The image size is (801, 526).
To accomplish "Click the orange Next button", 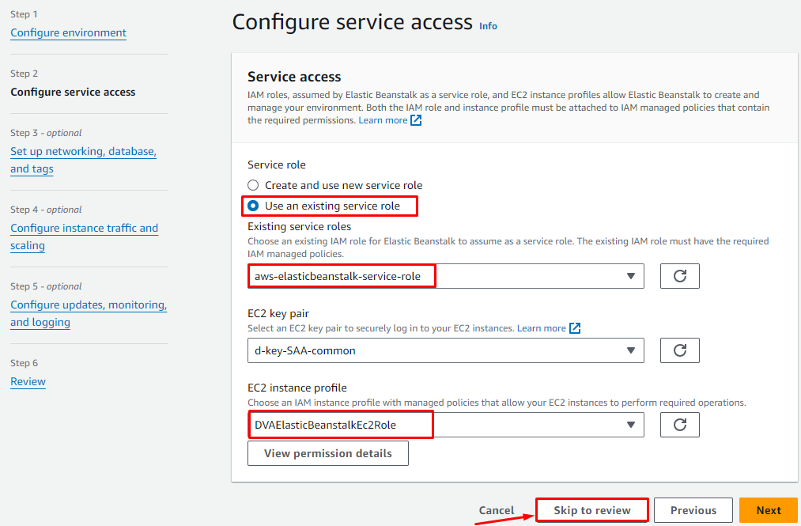I will click(768, 510).
